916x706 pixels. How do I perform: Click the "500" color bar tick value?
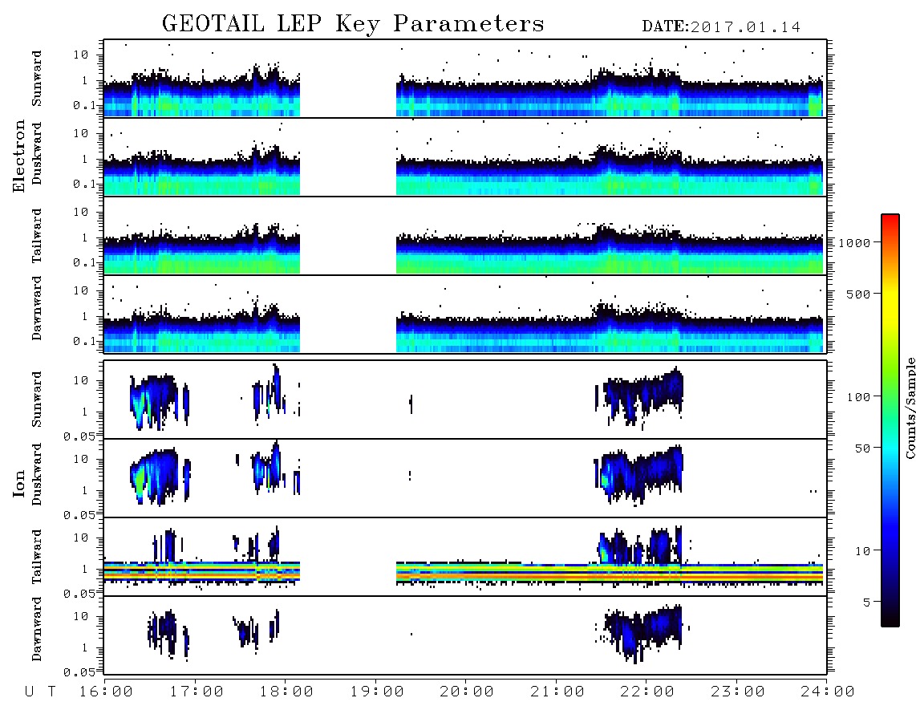858,294
